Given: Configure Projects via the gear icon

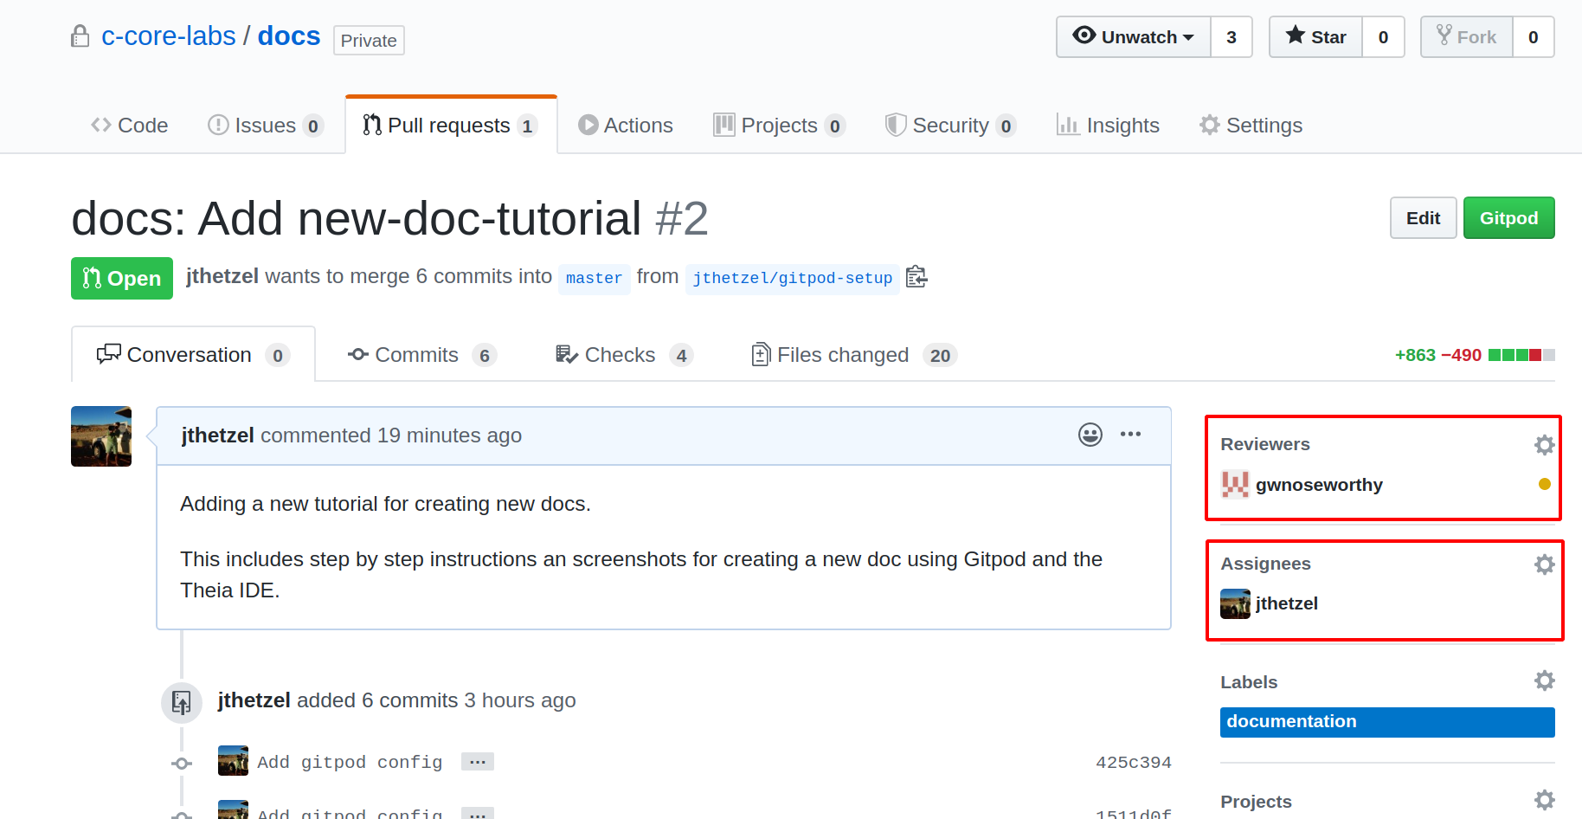Looking at the screenshot, I should (1544, 800).
